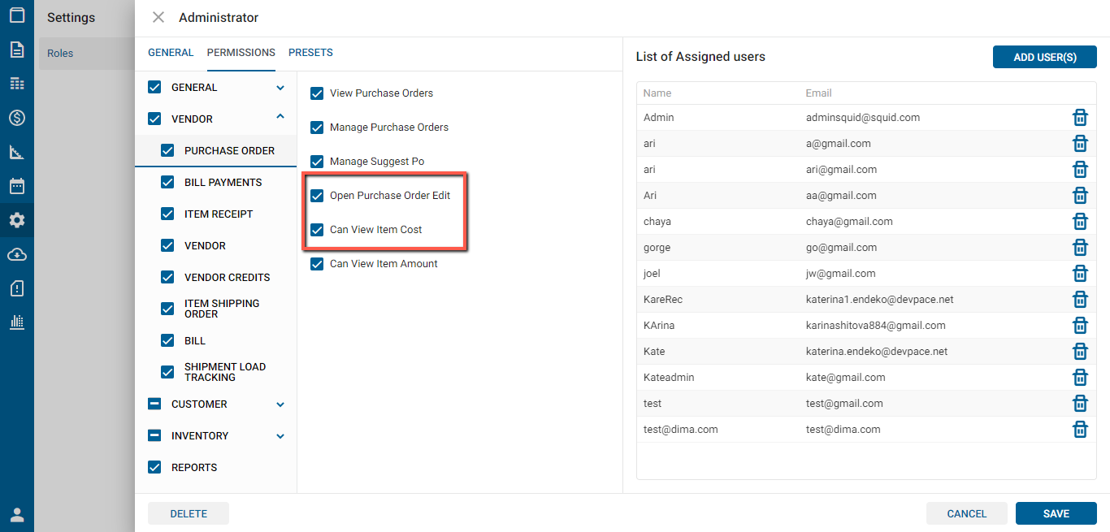The height and width of the screenshot is (532, 1110).
Task: Switch to the Presets tab
Action: [x=310, y=53]
